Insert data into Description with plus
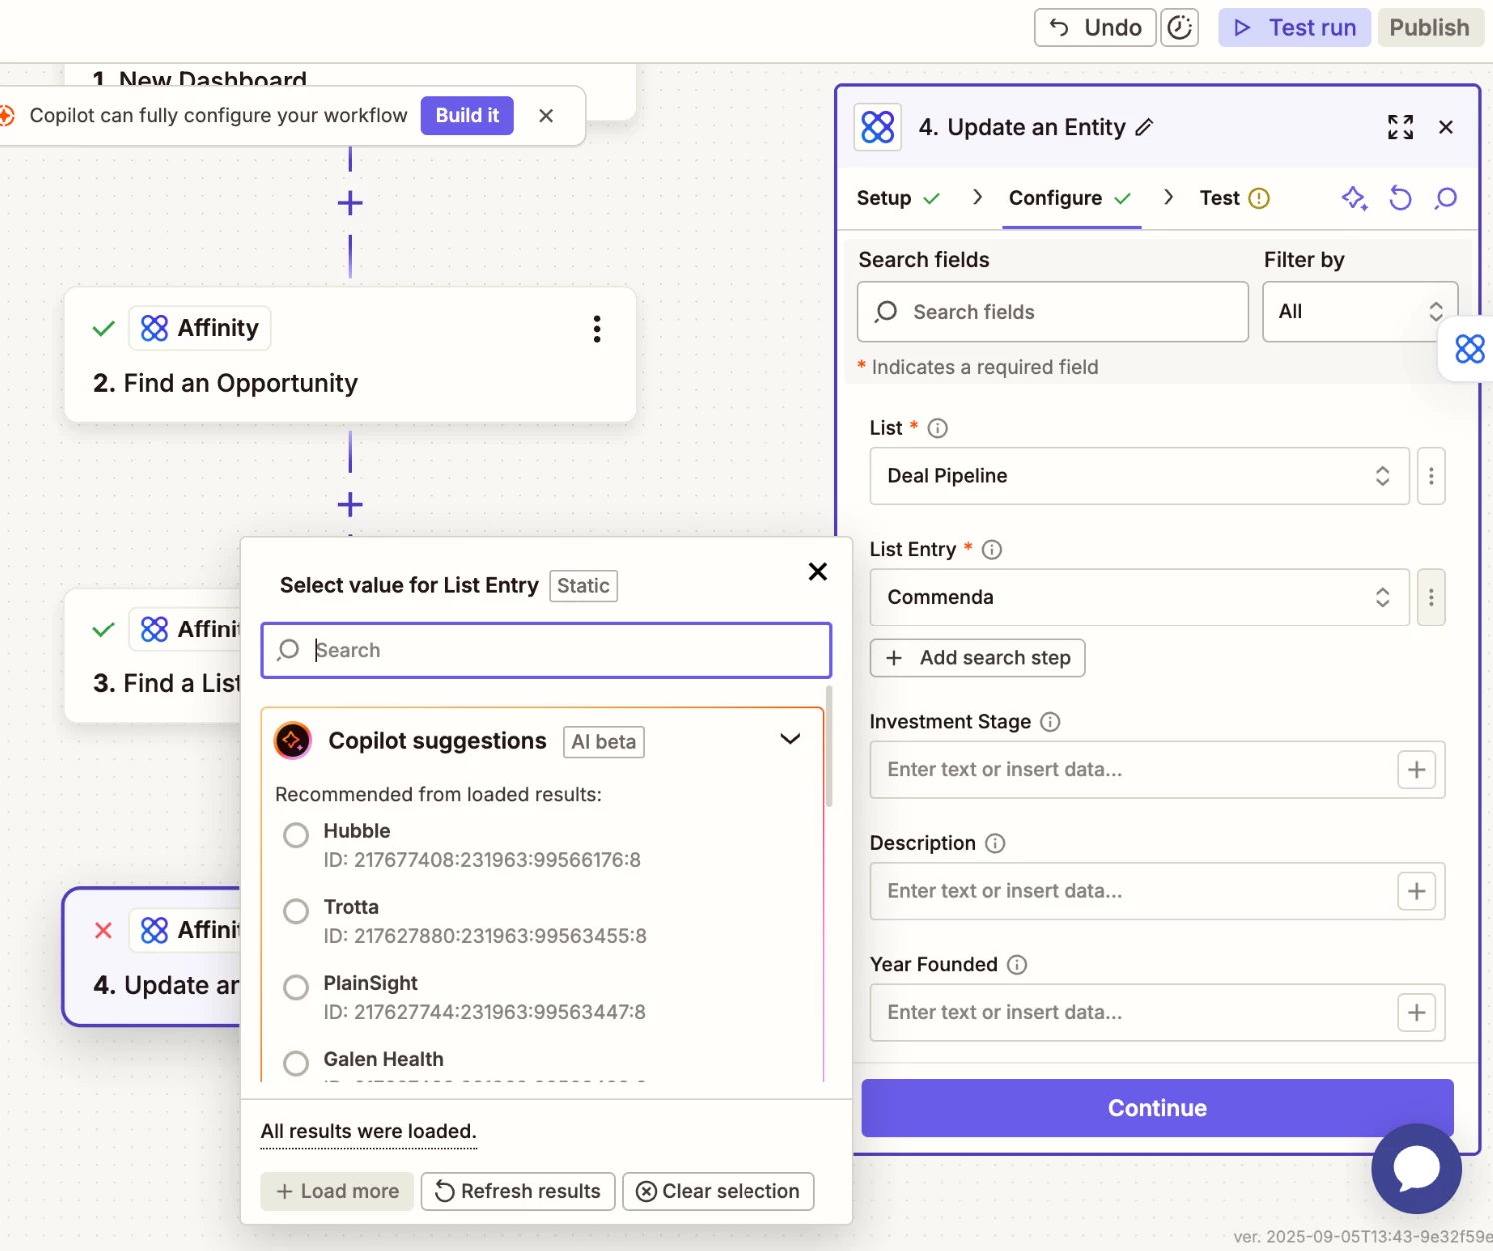1493x1251 pixels. 1416,891
